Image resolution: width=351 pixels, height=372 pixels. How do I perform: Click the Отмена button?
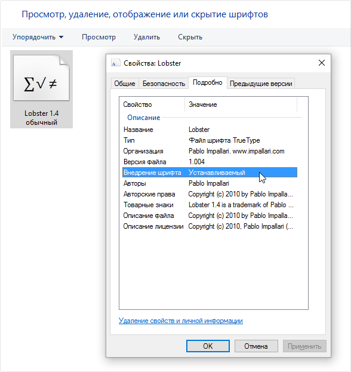[x=256, y=346]
